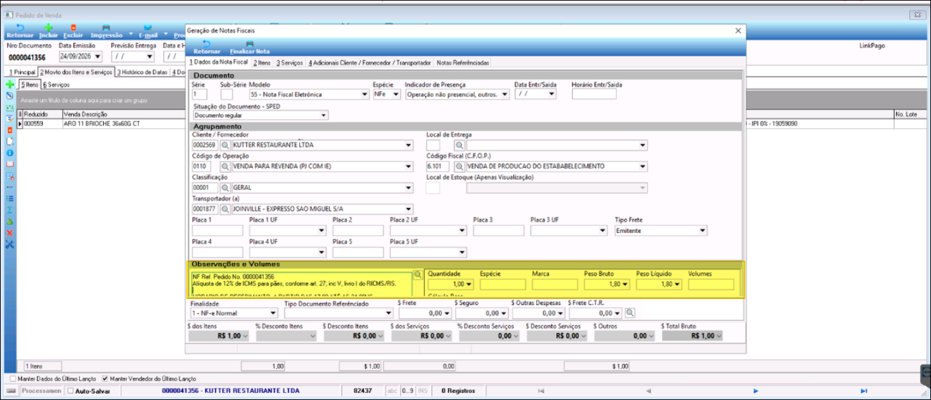This screenshot has width=931, height=400.
Task: Click the magnifier next to $ Frete C.T.R.
Action: pyautogui.click(x=630, y=313)
